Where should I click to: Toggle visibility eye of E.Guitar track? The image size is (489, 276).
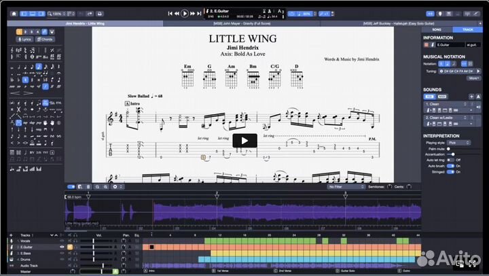[62, 247]
